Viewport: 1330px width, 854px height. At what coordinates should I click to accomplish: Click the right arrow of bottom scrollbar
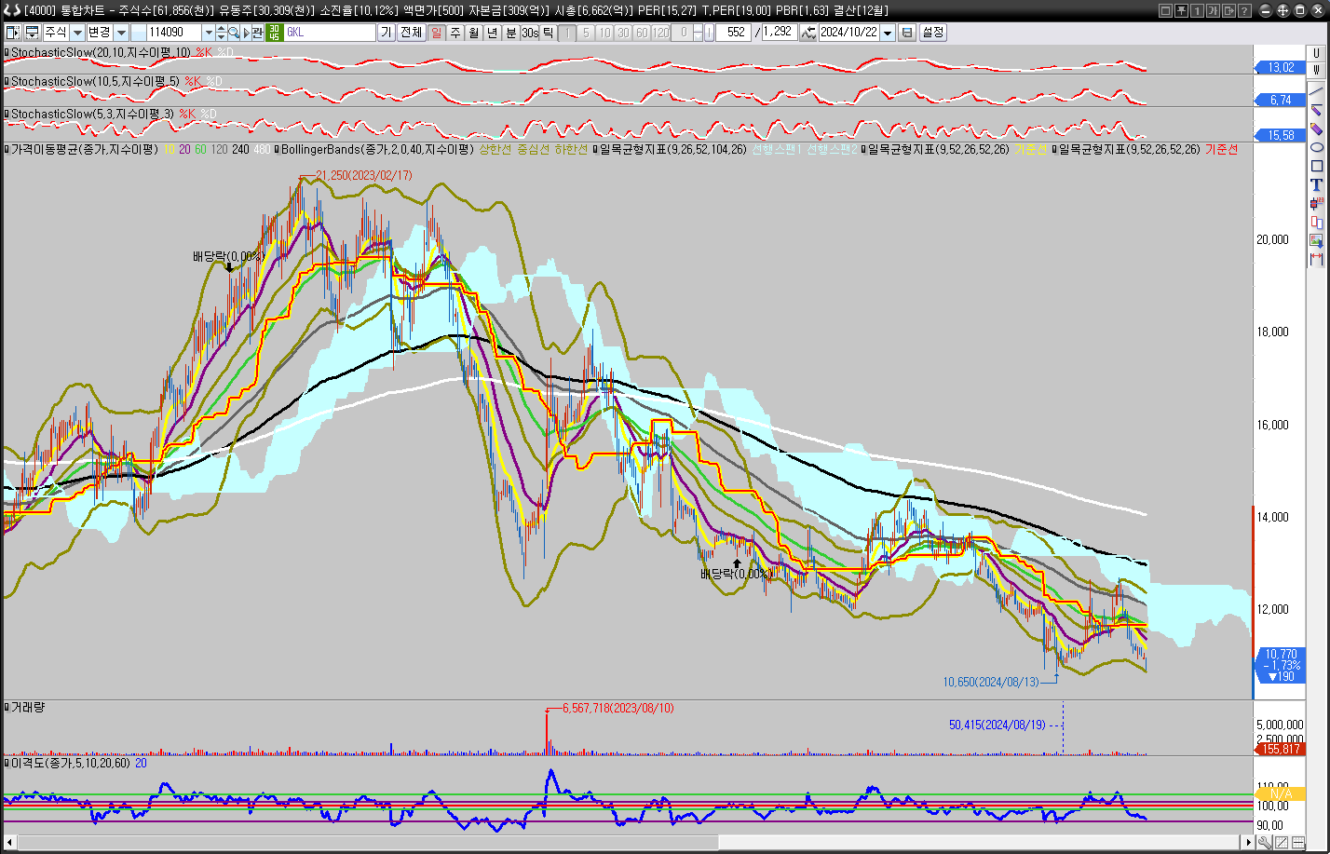pos(1248,842)
